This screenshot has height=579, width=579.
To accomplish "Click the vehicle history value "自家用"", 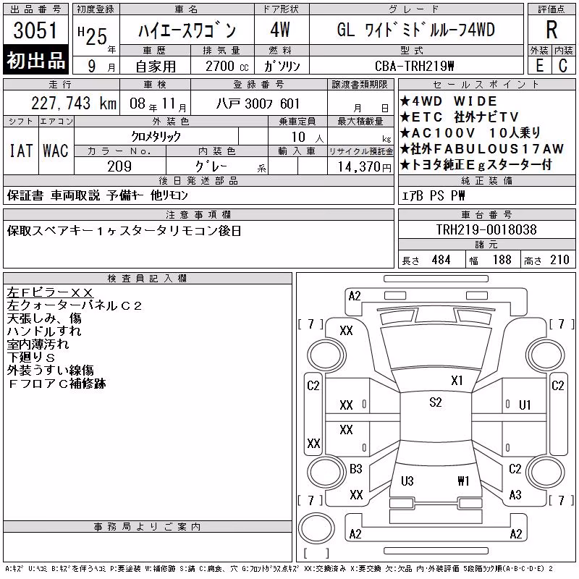I will point(156,67).
